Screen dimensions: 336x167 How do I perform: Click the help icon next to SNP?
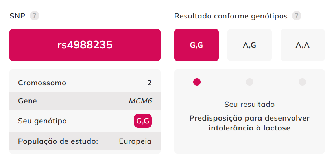[35, 16]
